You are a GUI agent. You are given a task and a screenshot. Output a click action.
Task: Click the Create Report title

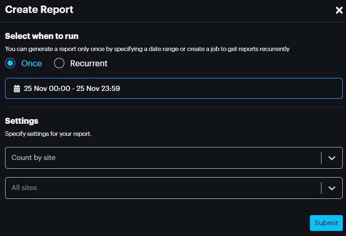click(x=39, y=10)
